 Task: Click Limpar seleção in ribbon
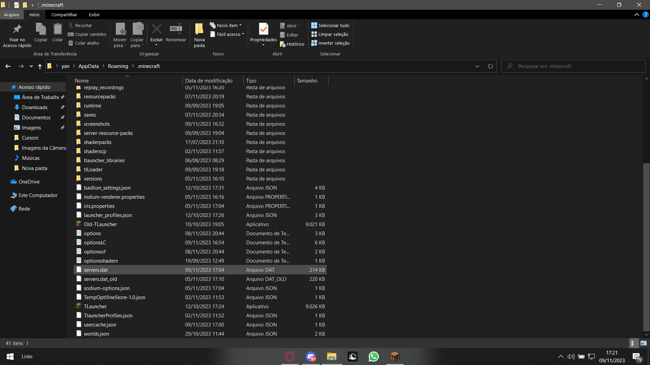click(330, 34)
